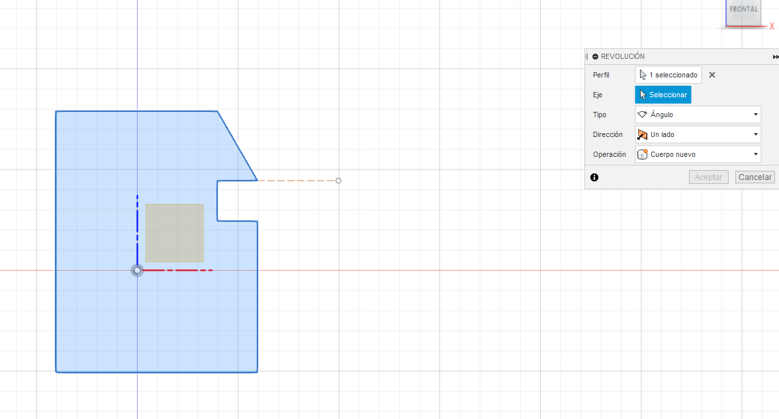Click the FRONTAL face of view cube
Image resolution: width=779 pixels, height=419 pixels.
click(743, 11)
